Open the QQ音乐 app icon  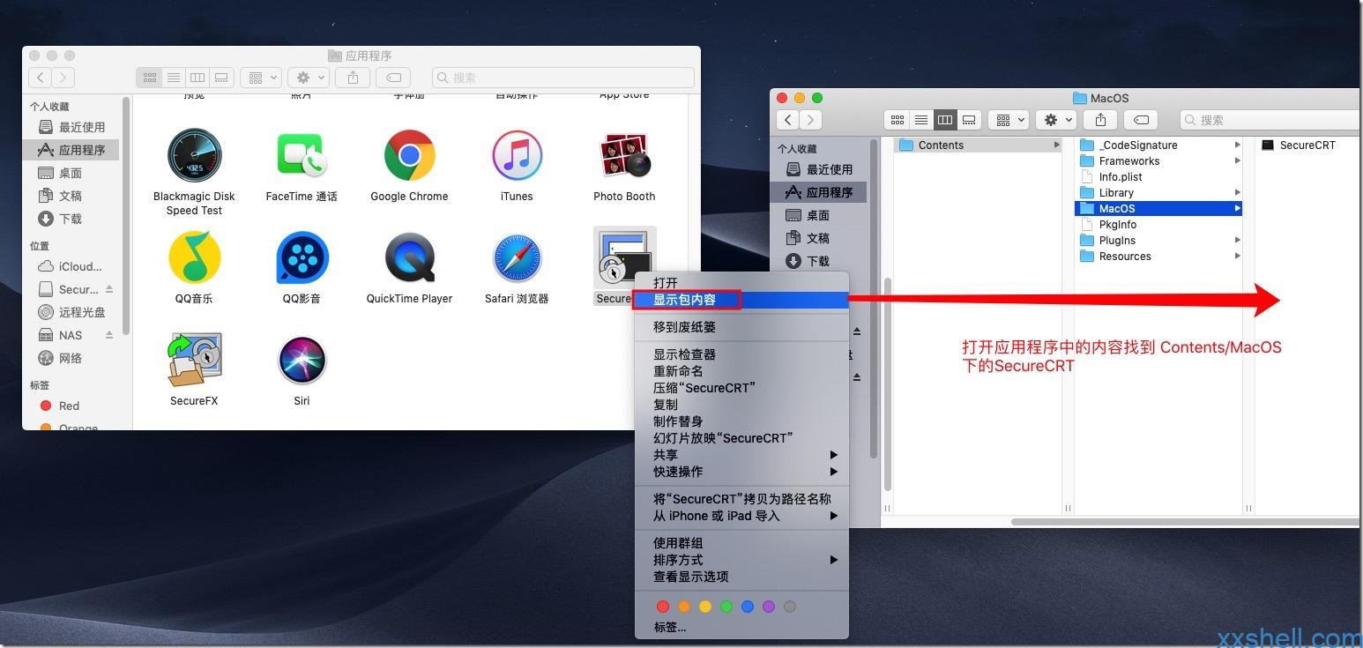[194, 258]
